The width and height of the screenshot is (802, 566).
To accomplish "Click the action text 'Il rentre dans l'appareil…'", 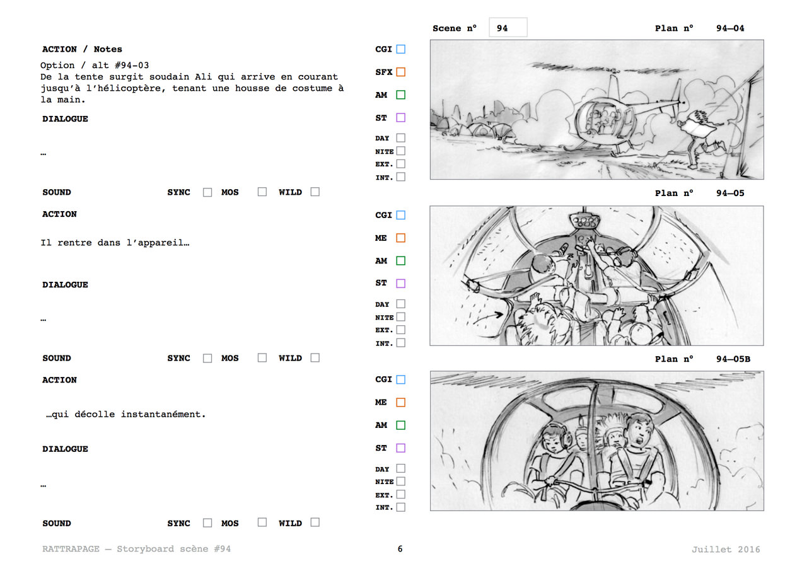I will (x=115, y=243).
